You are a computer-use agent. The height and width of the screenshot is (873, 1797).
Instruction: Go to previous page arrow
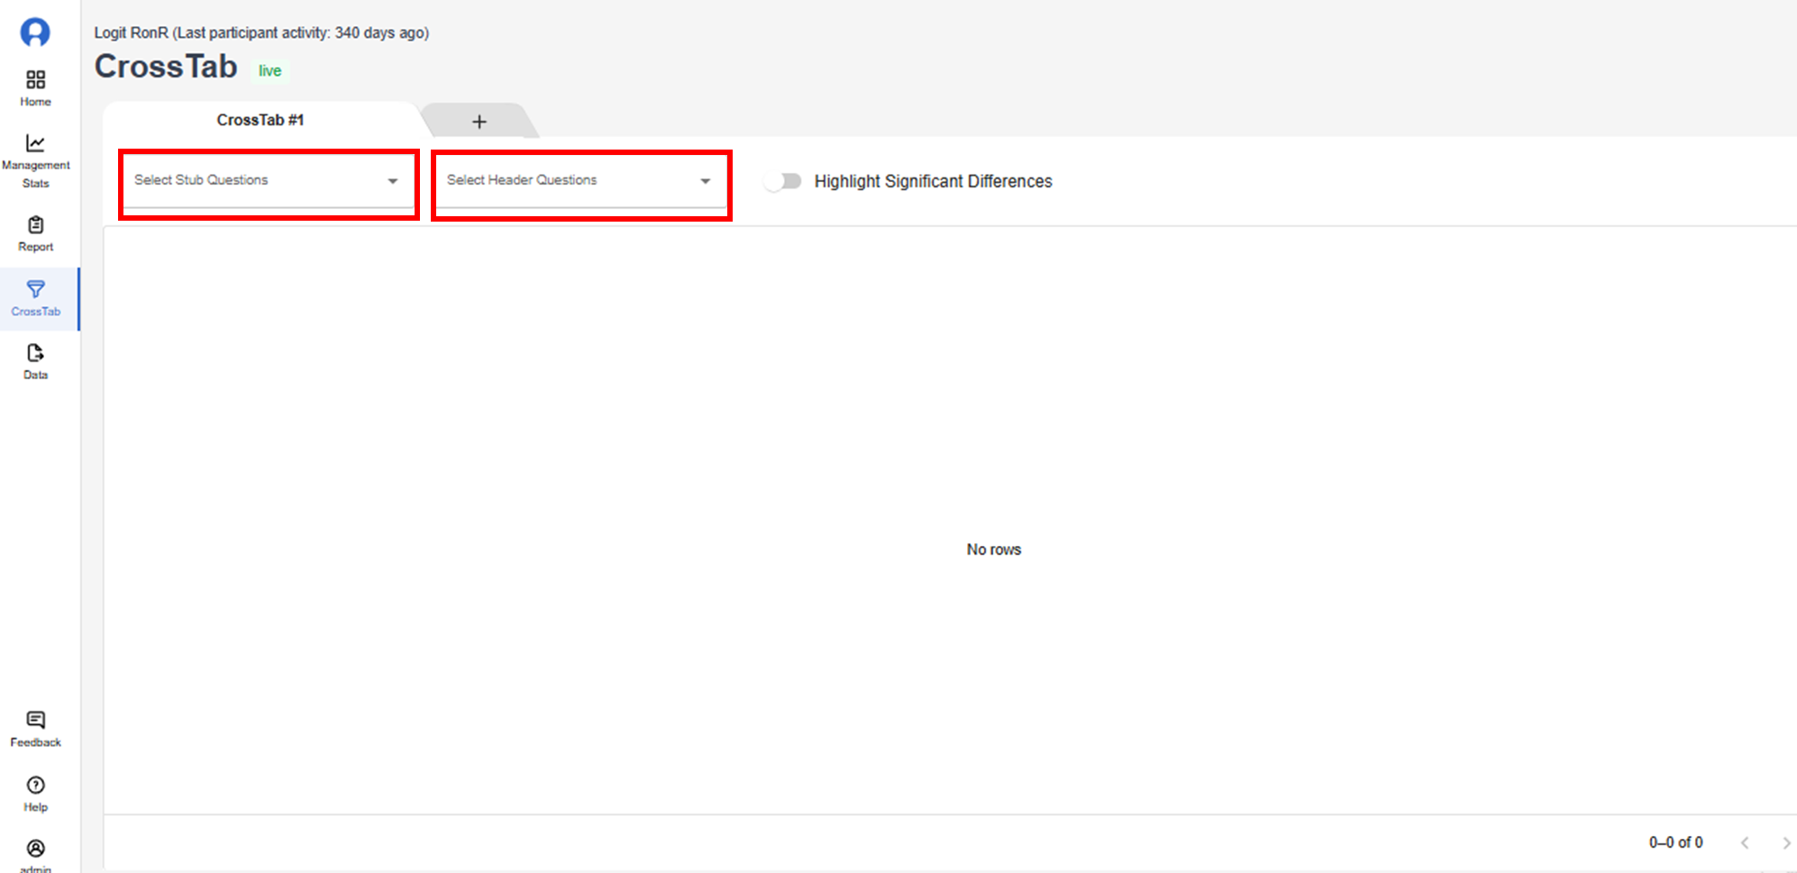pyautogui.click(x=1745, y=843)
